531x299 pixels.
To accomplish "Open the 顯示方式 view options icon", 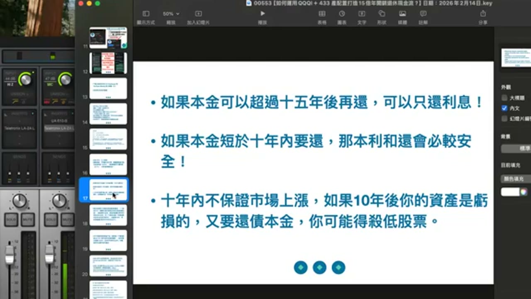I will pyautogui.click(x=146, y=14).
